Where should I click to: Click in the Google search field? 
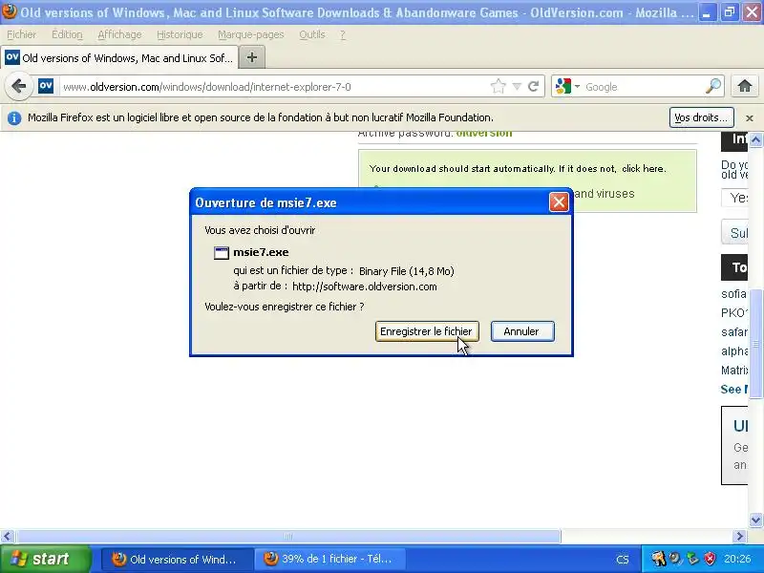(x=643, y=87)
